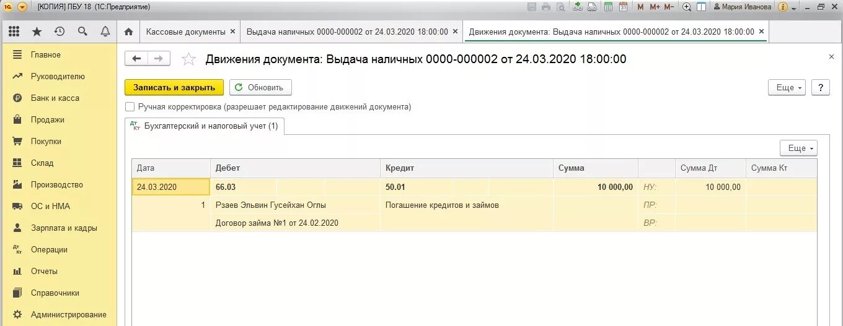This screenshot has width=843, height=326.
Task: Click Договор займа №1 от 24.02.2020 cell
Action: pos(295,223)
